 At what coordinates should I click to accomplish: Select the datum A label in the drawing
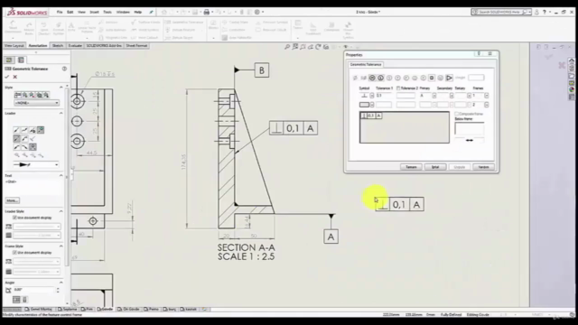click(x=331, y=237)
